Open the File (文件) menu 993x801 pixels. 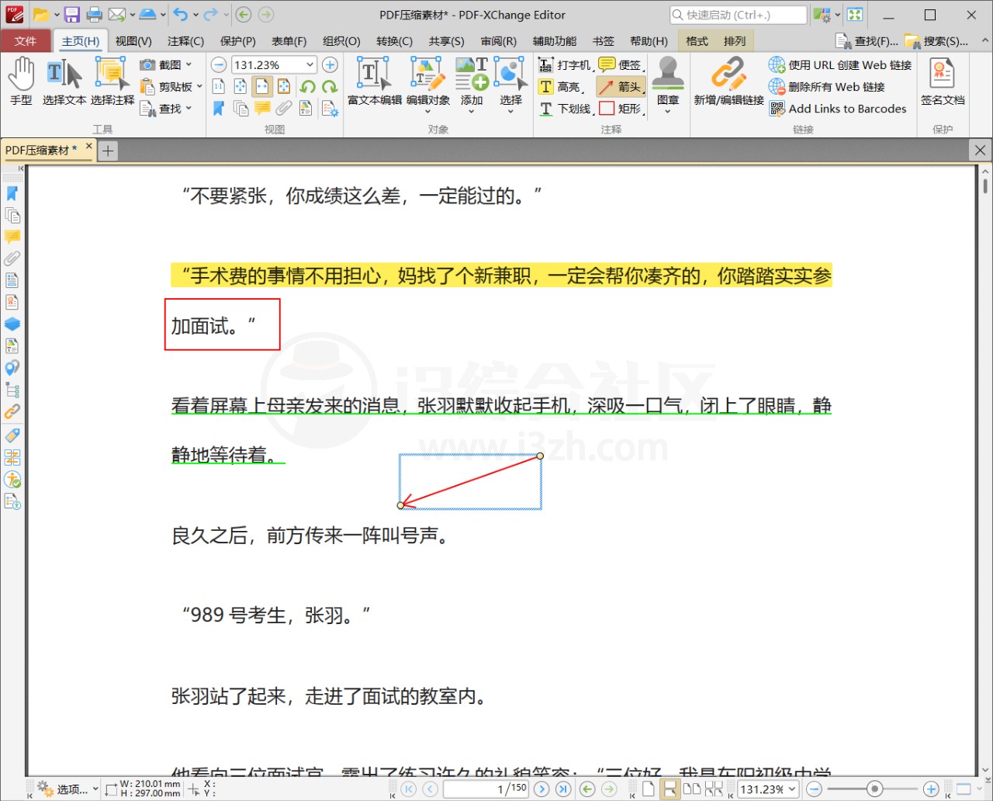tap(26, 41)
